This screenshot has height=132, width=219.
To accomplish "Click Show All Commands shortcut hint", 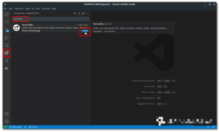I will point(153,81).
